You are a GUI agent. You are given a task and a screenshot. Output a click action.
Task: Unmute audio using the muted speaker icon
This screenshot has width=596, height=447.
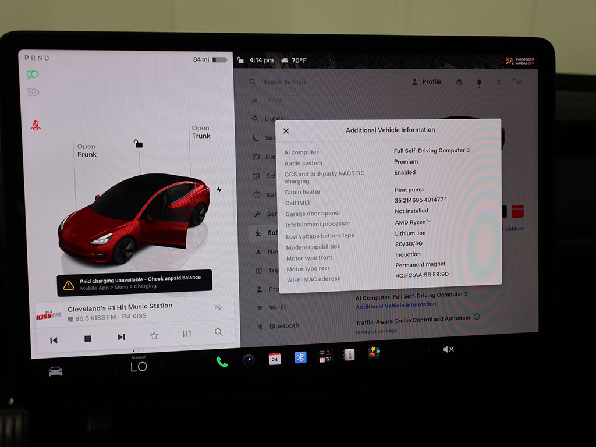click(448, 349)
